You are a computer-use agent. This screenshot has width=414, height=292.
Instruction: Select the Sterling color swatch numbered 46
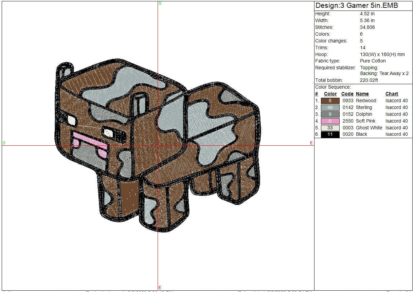pos(330,108)
